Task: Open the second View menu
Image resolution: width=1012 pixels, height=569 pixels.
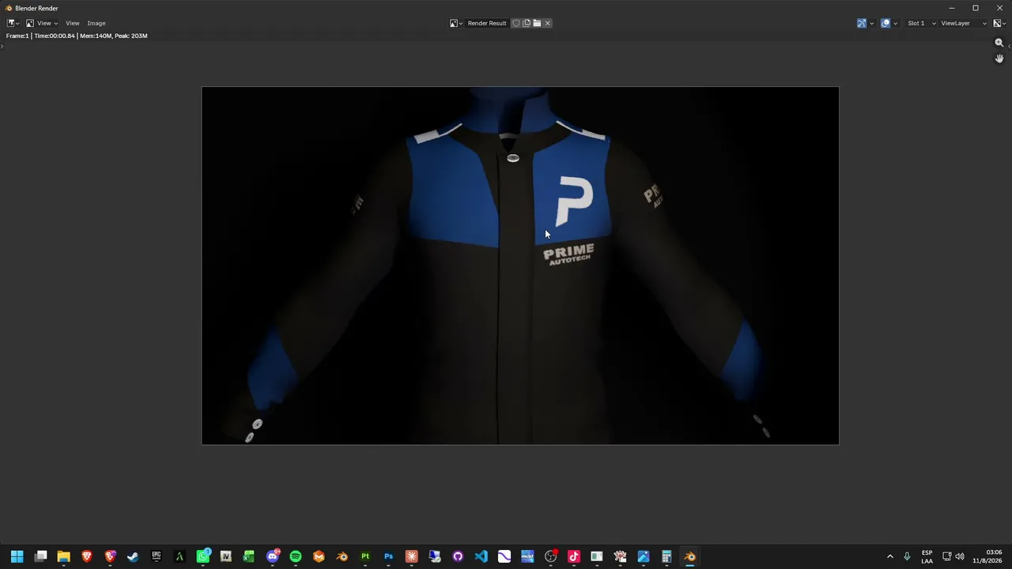Action: [72, 23]
